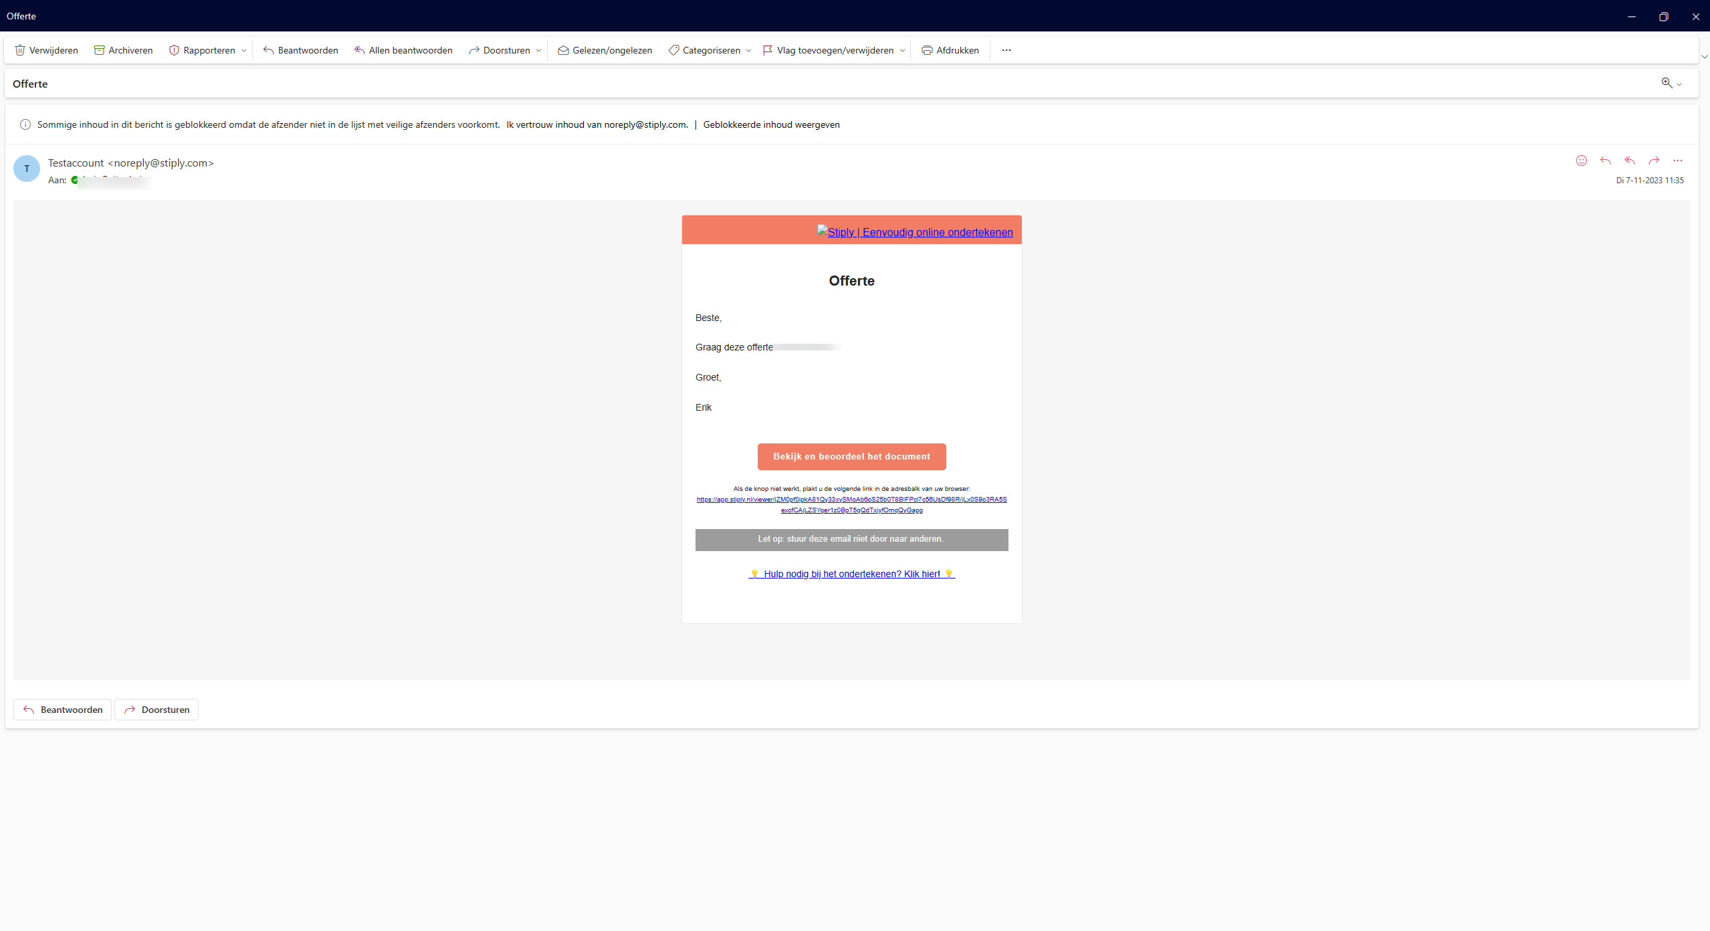Open Vlag toevoegen/verwijderen dropdown arrow

(x=902, y=51)
